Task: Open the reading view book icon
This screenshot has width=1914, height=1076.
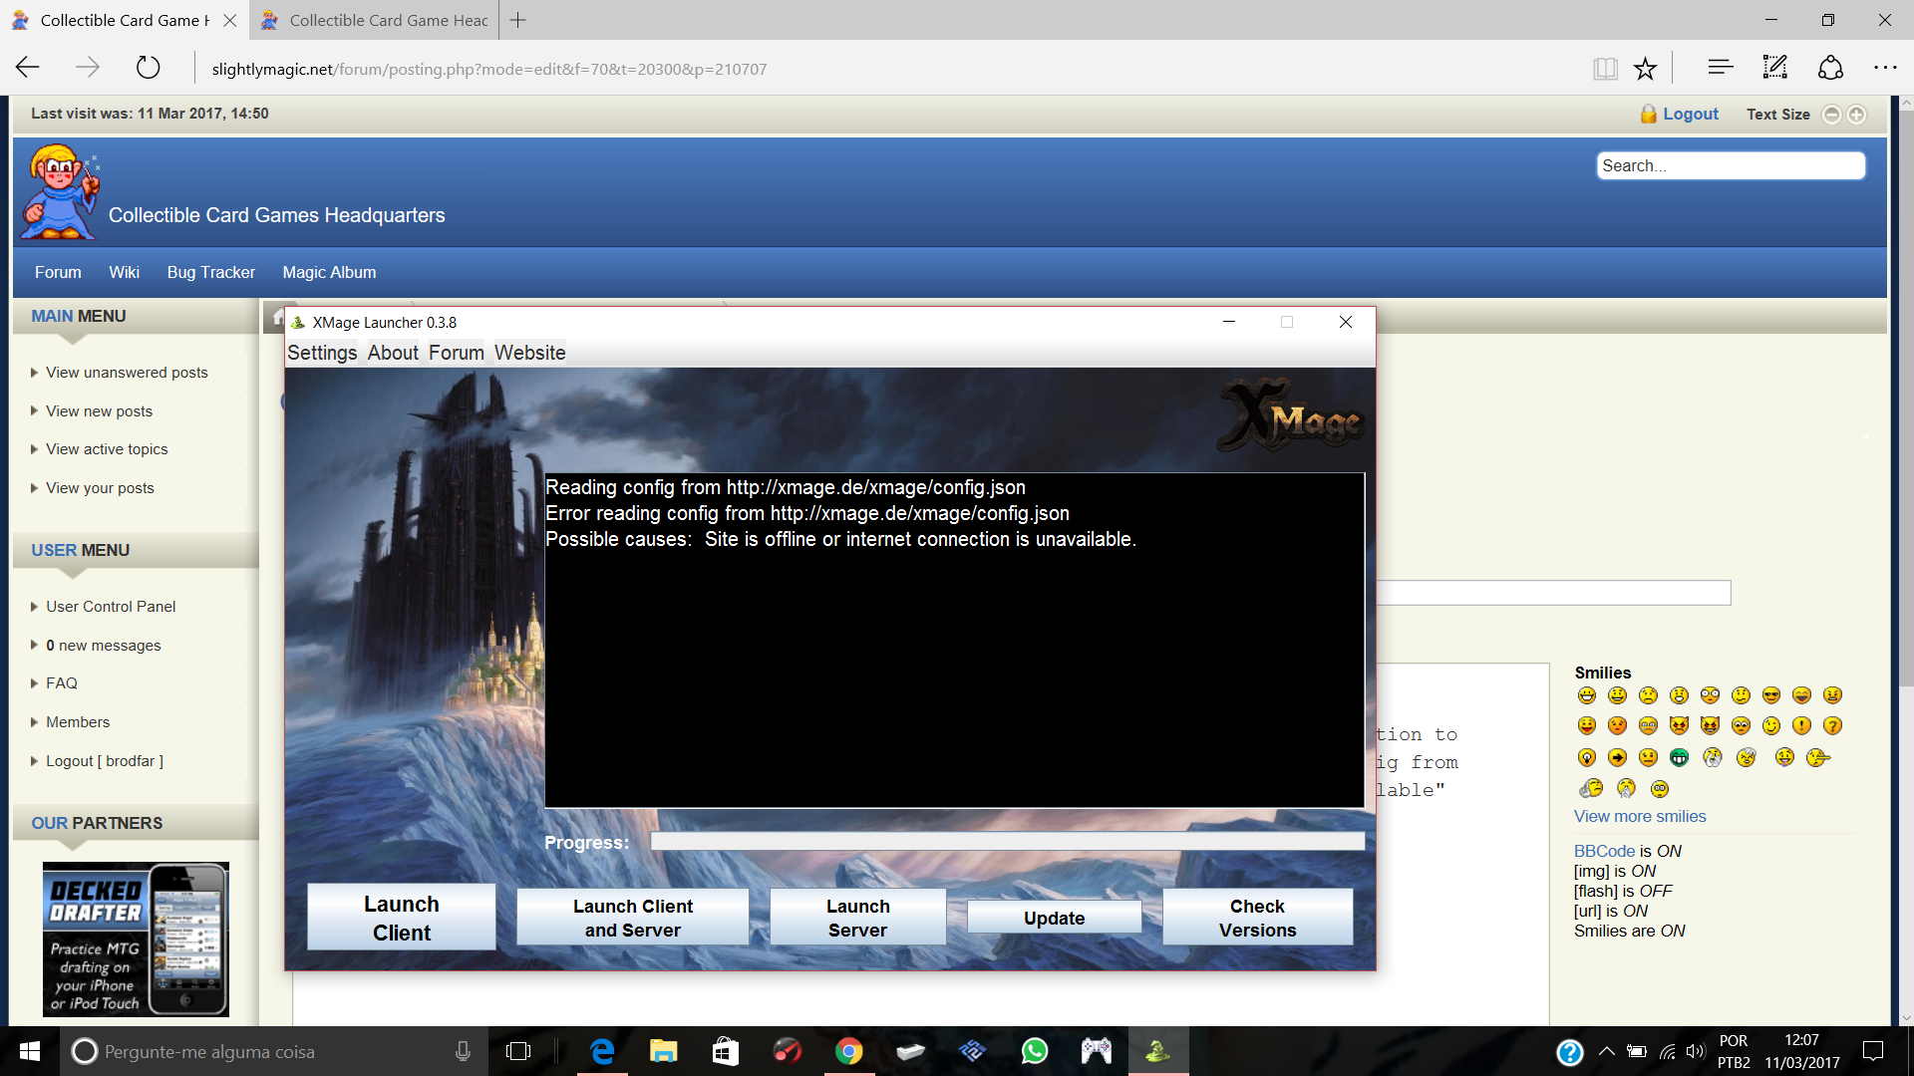Action: click(1605, 68)
